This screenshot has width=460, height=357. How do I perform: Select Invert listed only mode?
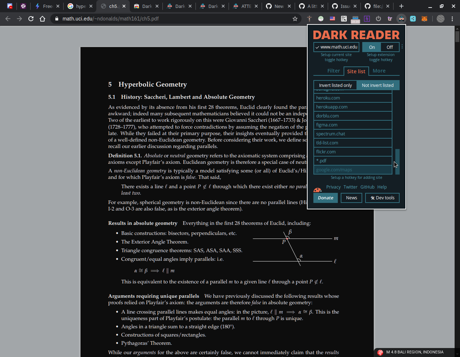335,85
